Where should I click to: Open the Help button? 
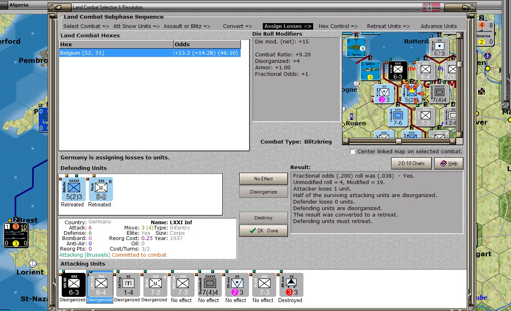coord(449,163)
